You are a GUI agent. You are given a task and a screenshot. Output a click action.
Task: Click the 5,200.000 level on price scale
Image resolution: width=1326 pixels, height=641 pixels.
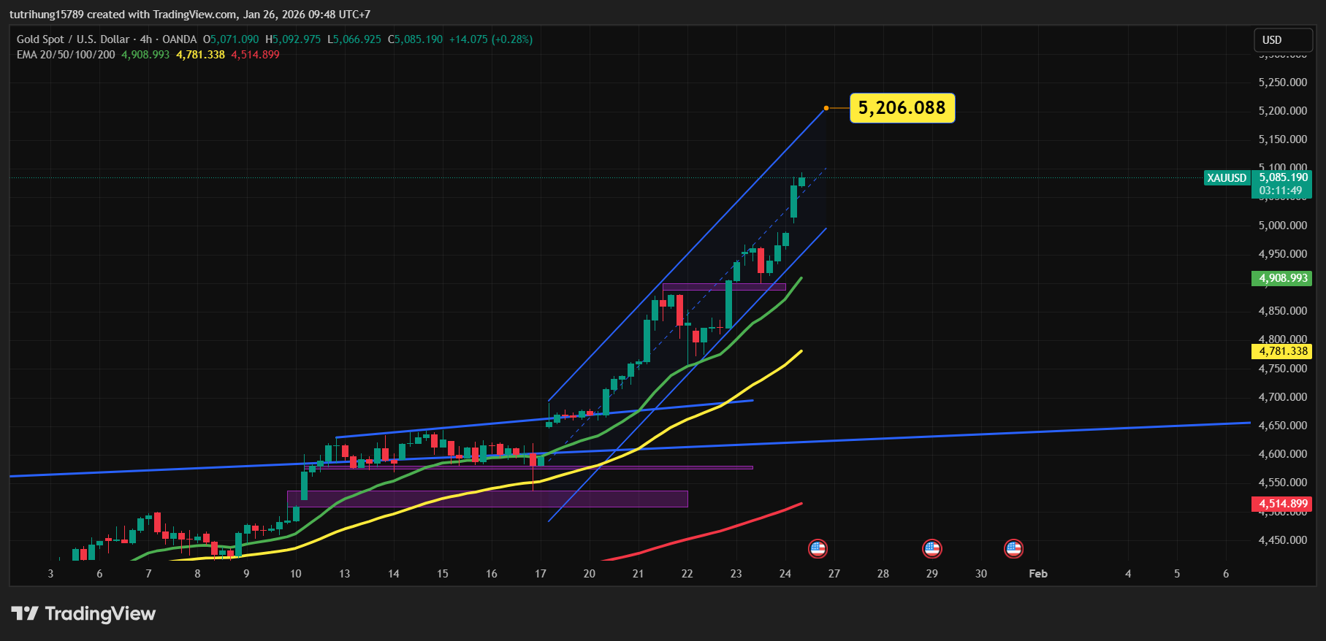tap(1282, 111)
